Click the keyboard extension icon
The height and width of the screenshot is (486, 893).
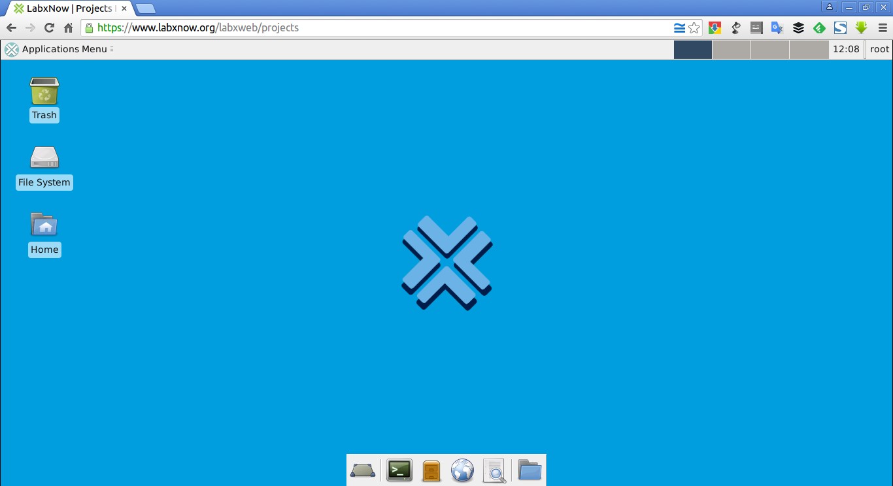pos(756,27)
